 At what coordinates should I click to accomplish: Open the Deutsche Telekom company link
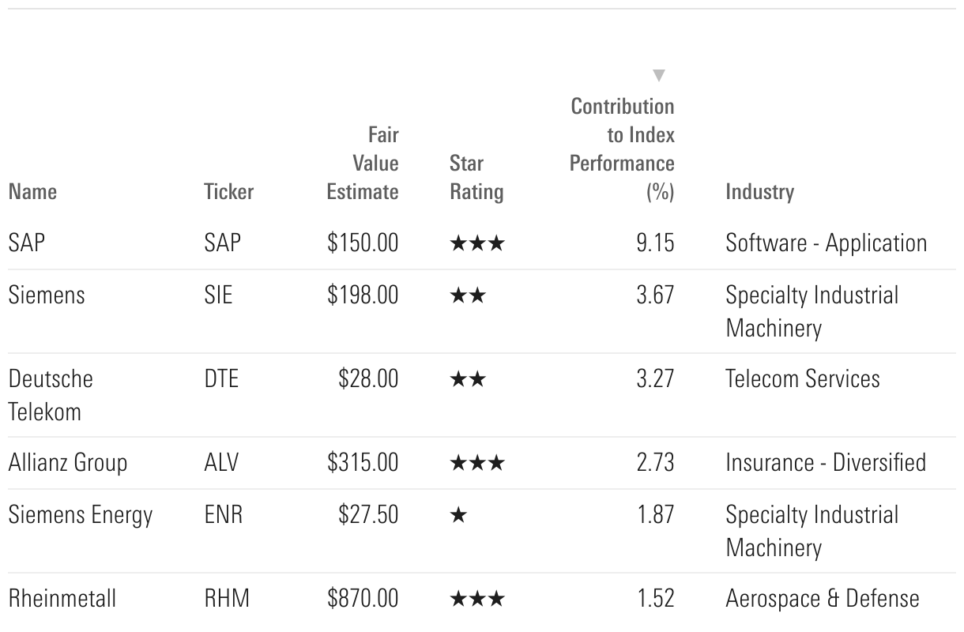click(x=51, y=394)
